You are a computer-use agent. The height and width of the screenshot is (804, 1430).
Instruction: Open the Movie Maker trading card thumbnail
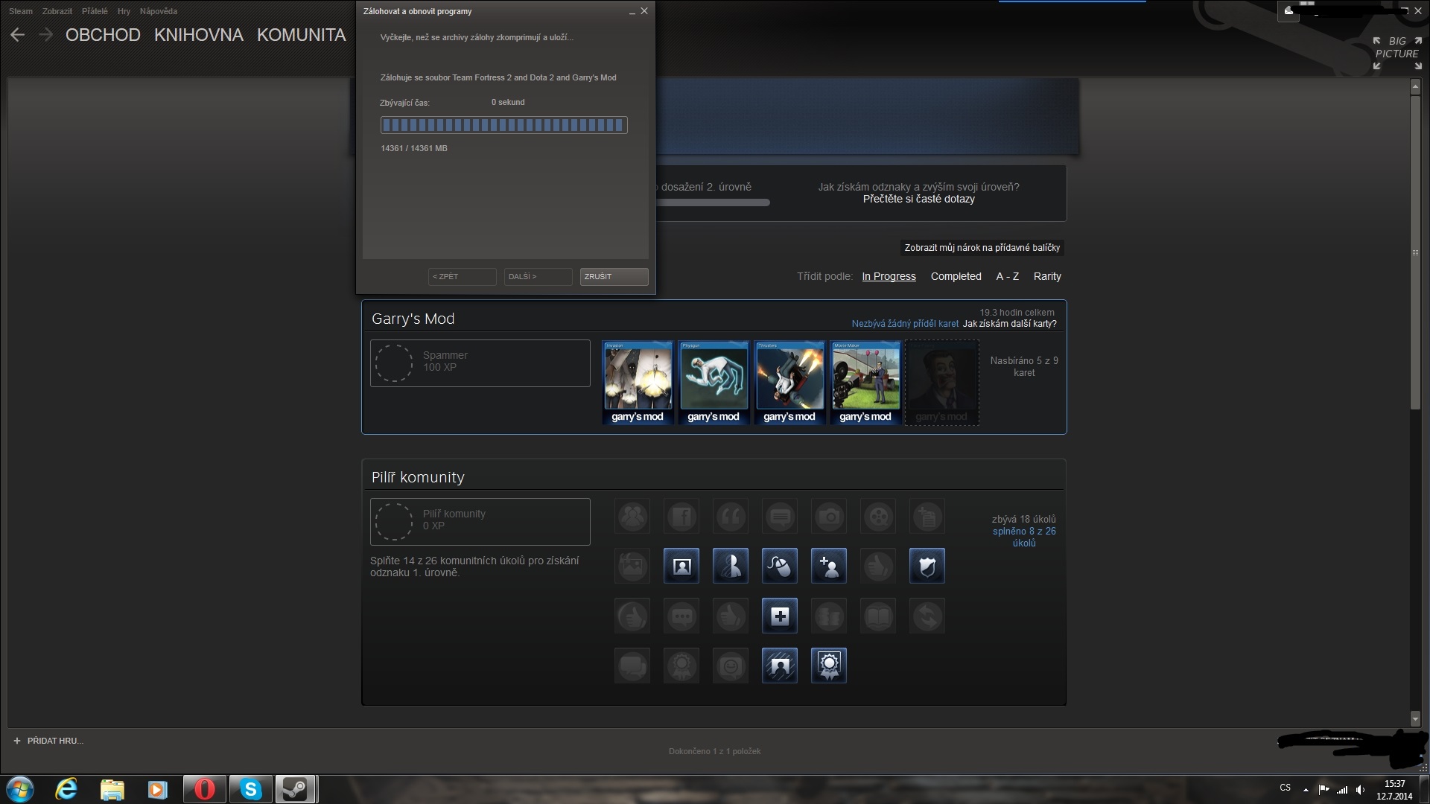pos(865,383)
